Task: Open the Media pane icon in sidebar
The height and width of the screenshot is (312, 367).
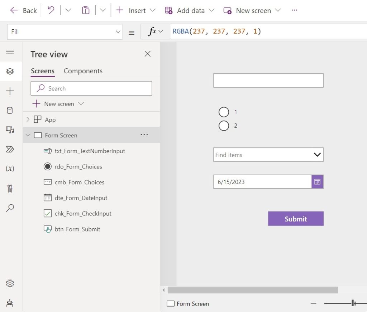Action: click(10, 130)
